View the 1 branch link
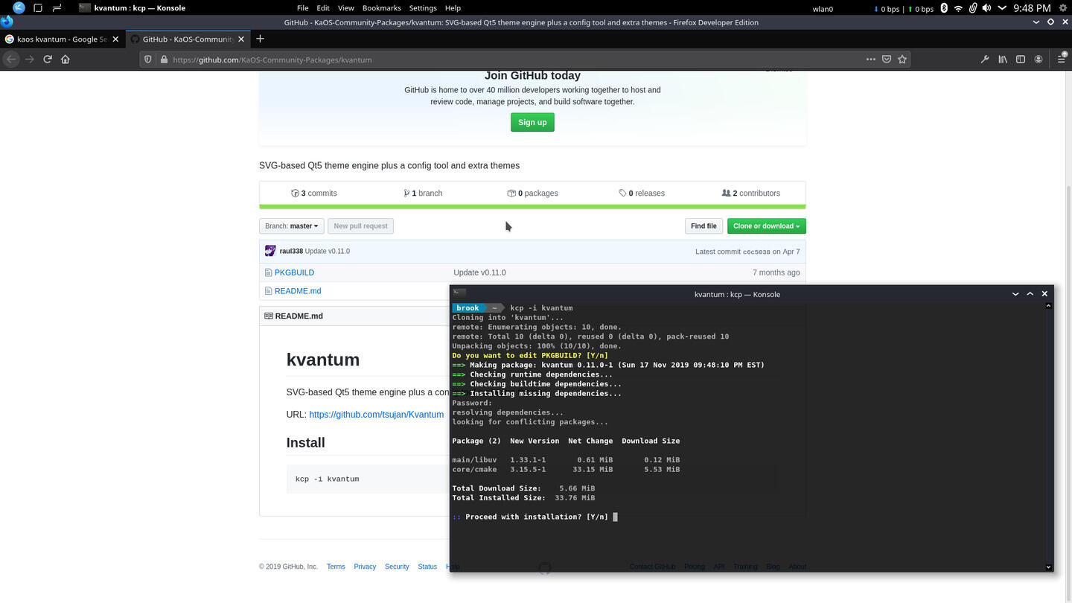Image resolution: width=1072 pixels, height=603 pixels. [423, 193]
